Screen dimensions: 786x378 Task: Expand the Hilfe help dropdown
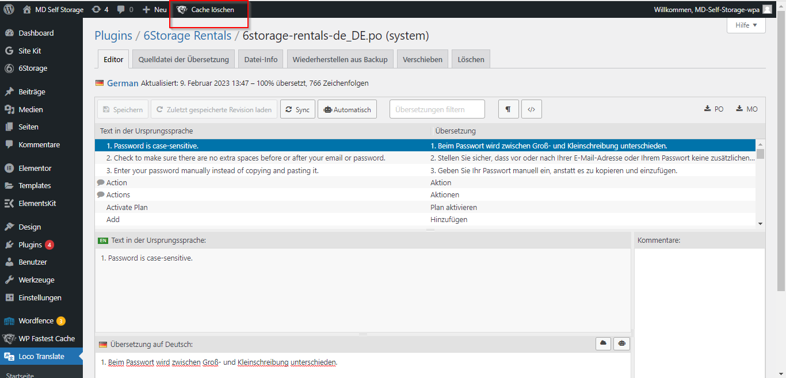click(x=746, y=25)
